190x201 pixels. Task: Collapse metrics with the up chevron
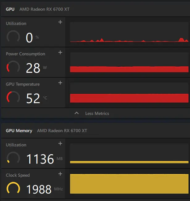tap(77, 113)
